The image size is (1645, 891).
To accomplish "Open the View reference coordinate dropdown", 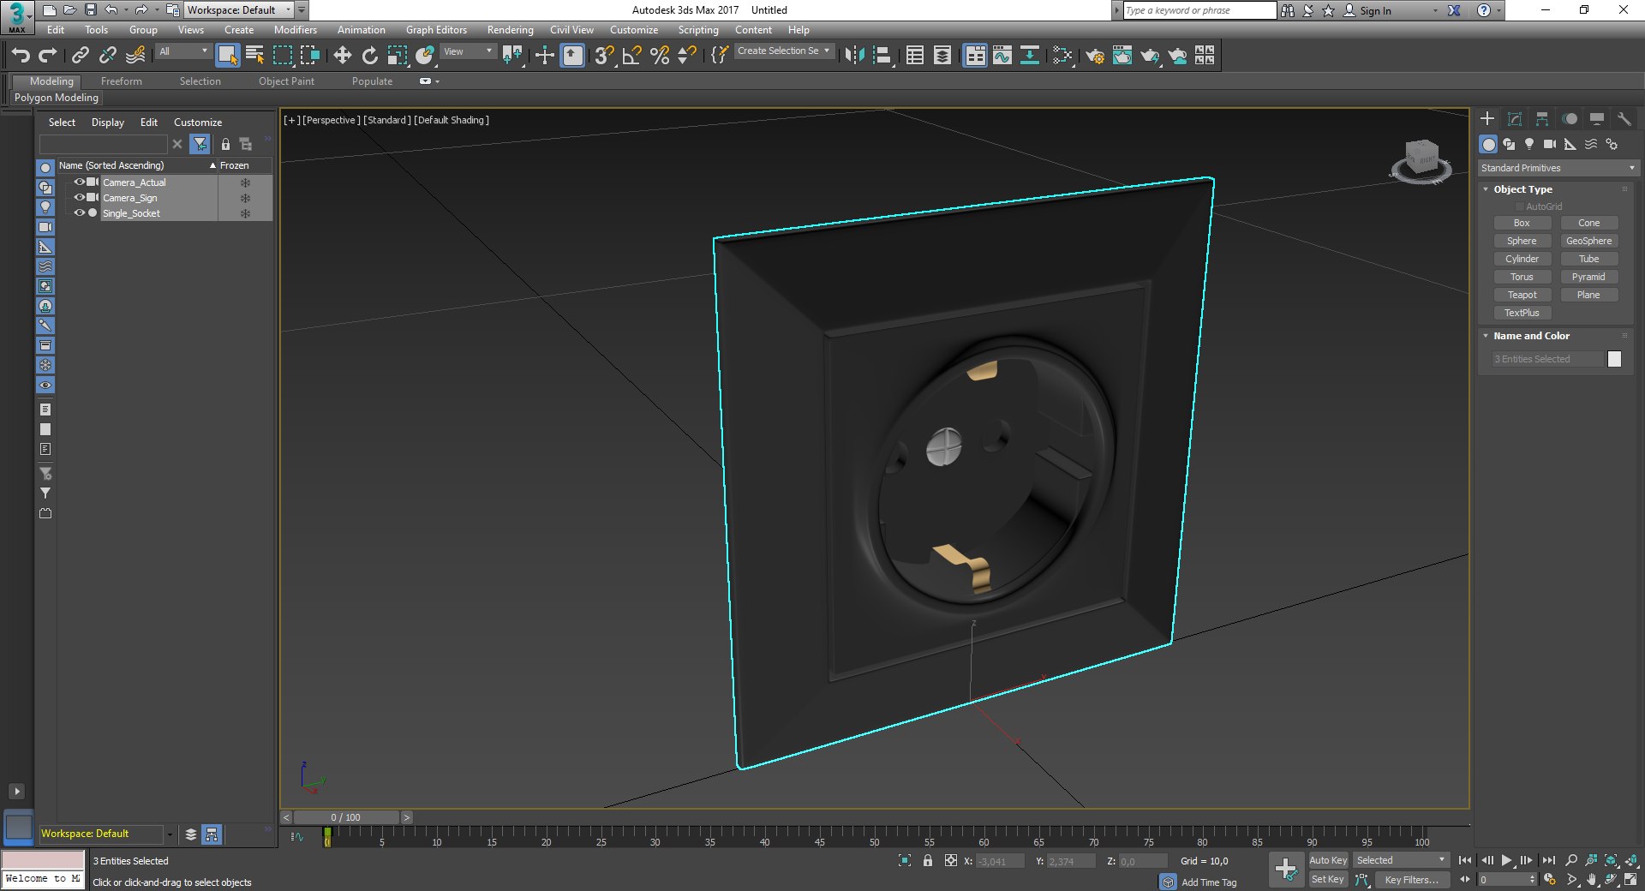I will 468,52.
